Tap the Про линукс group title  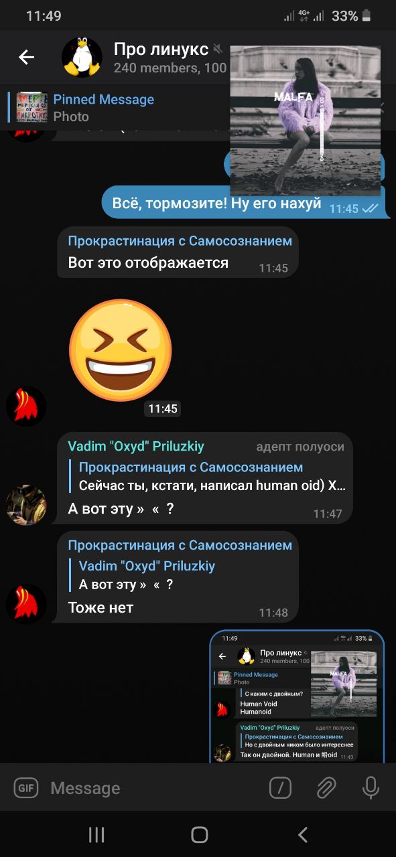point(161,49)
